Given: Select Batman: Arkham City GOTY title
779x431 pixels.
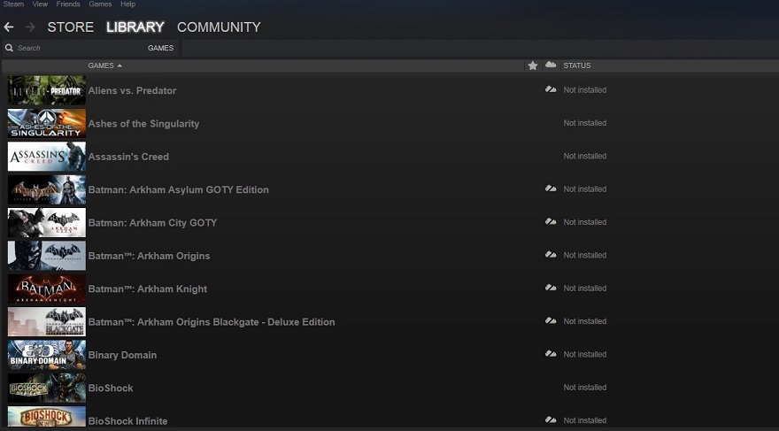Looking at the screenshot, I should click(x=152, y=222).
